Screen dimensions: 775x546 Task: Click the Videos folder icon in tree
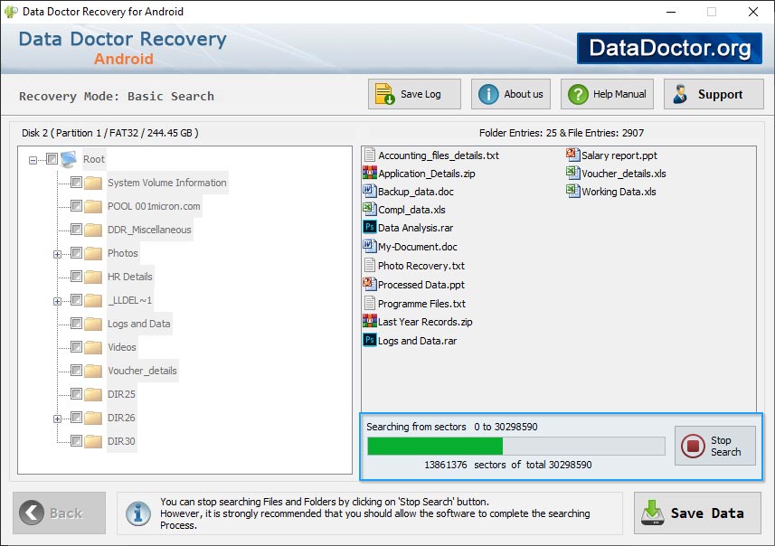point(93,347)
